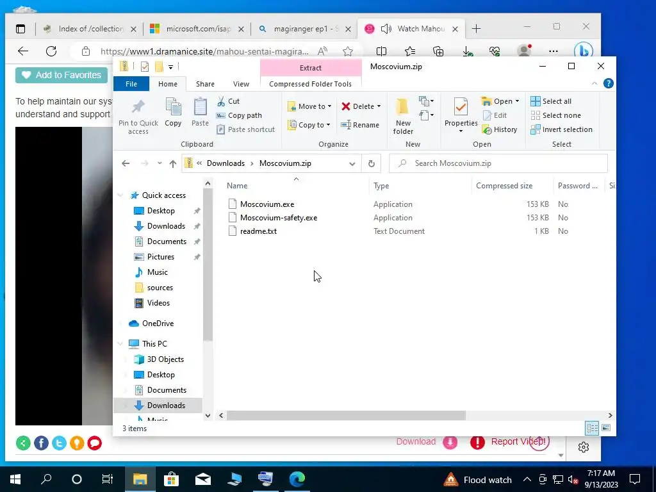Click Edge favorites star in address bar
The height and width of the screenshot is (492, 656).
point(348,51)
